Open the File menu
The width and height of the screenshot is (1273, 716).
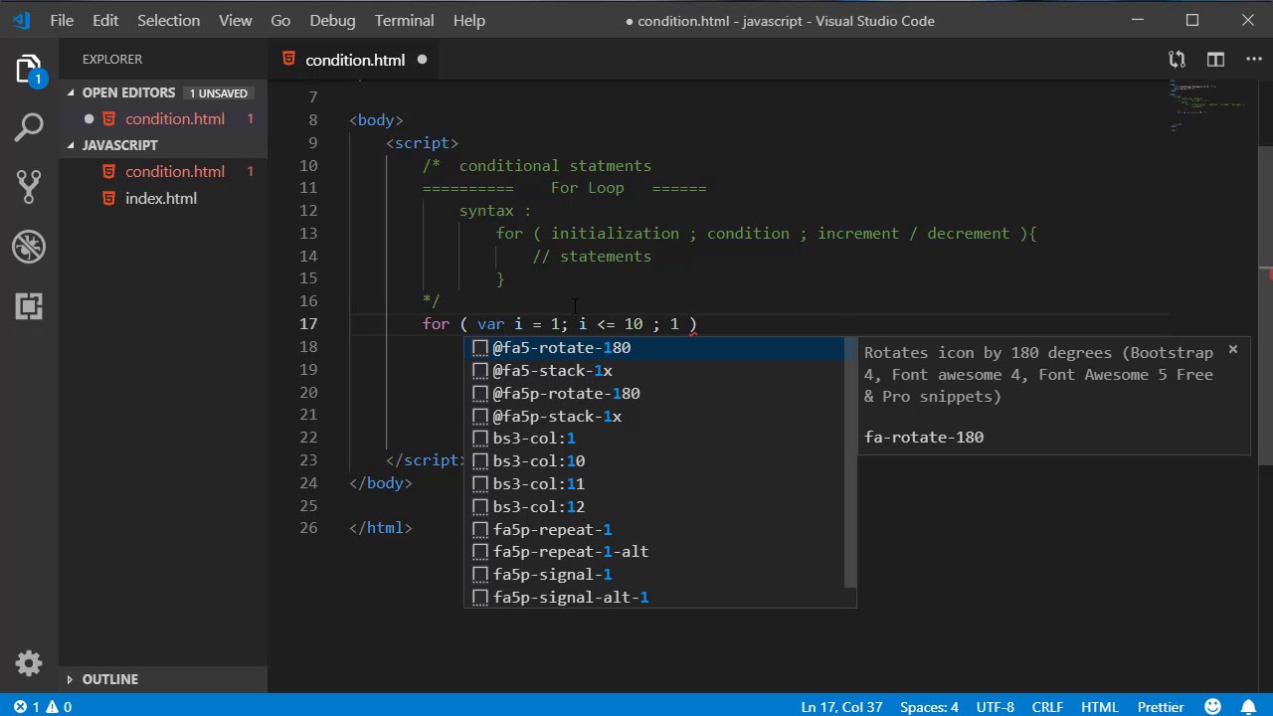click(62, 20)
